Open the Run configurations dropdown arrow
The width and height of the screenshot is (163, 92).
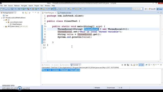(x=26, y=9)
